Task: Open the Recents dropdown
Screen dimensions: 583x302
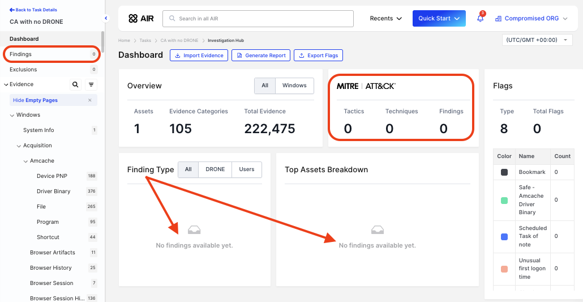Action: tap(386, 19)
